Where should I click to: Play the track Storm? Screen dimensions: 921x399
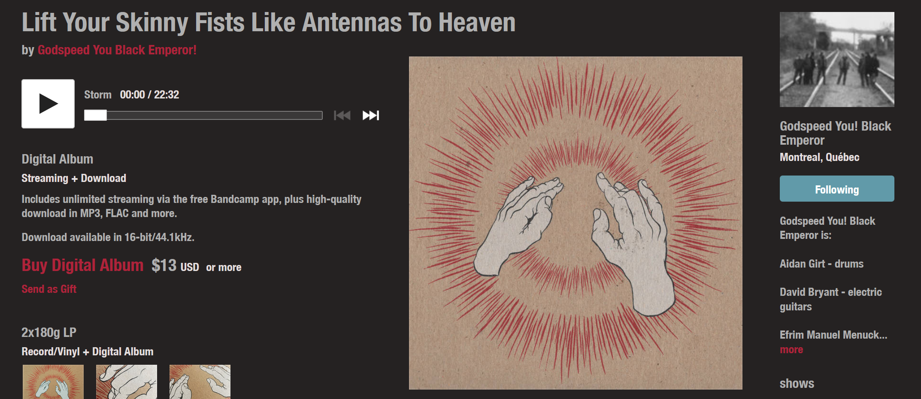[48, 104]
